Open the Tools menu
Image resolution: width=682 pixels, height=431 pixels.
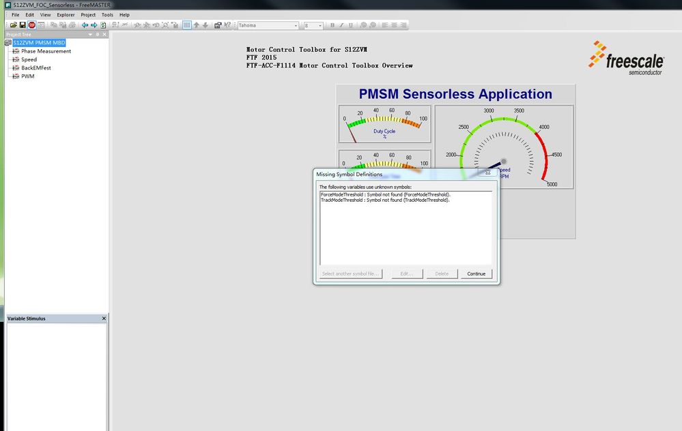tap(107, 15)
